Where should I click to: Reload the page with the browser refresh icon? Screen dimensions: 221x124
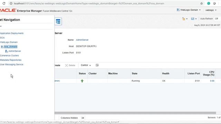pyautogui.click(x=4, y=3)
